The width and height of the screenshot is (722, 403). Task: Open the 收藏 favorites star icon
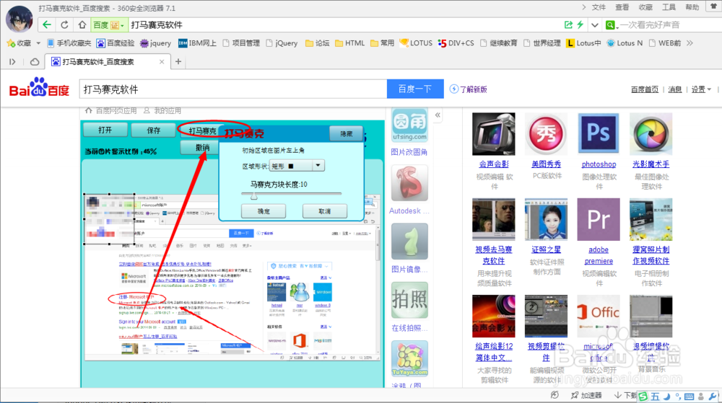(11, 43)
